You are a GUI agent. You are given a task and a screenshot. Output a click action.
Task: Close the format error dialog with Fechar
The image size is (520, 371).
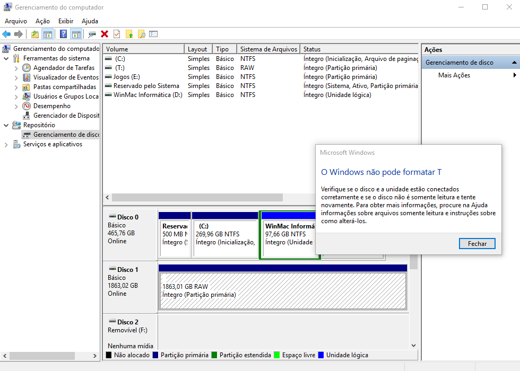tap(477, 243)
